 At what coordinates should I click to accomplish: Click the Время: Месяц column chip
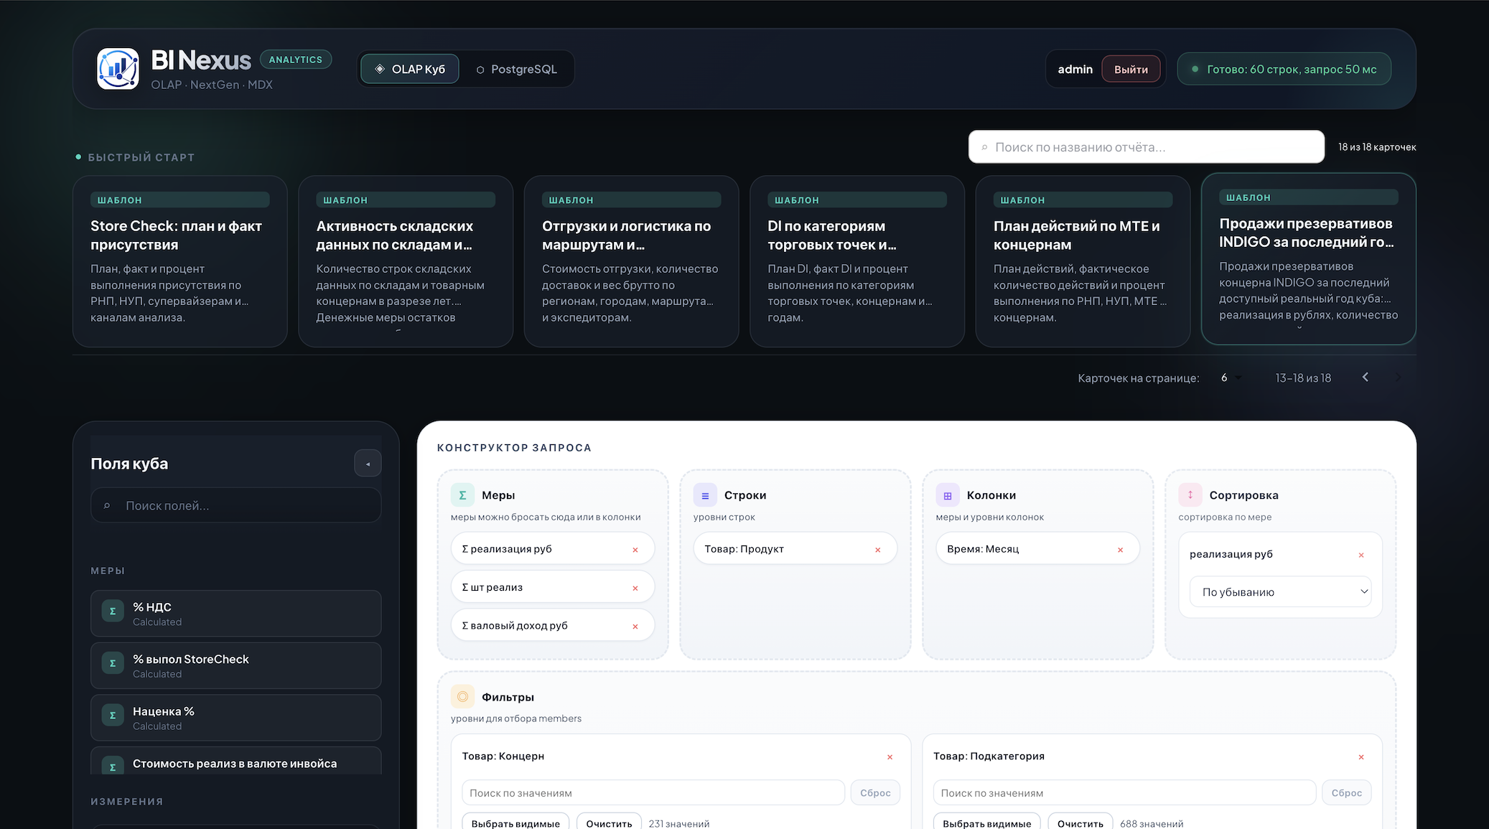click(x=1038, y=549)
